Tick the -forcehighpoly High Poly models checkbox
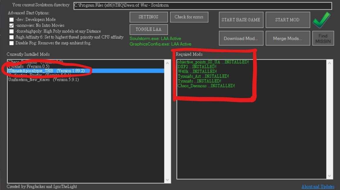This screenshot has width=340, height=190. point(11,31)
